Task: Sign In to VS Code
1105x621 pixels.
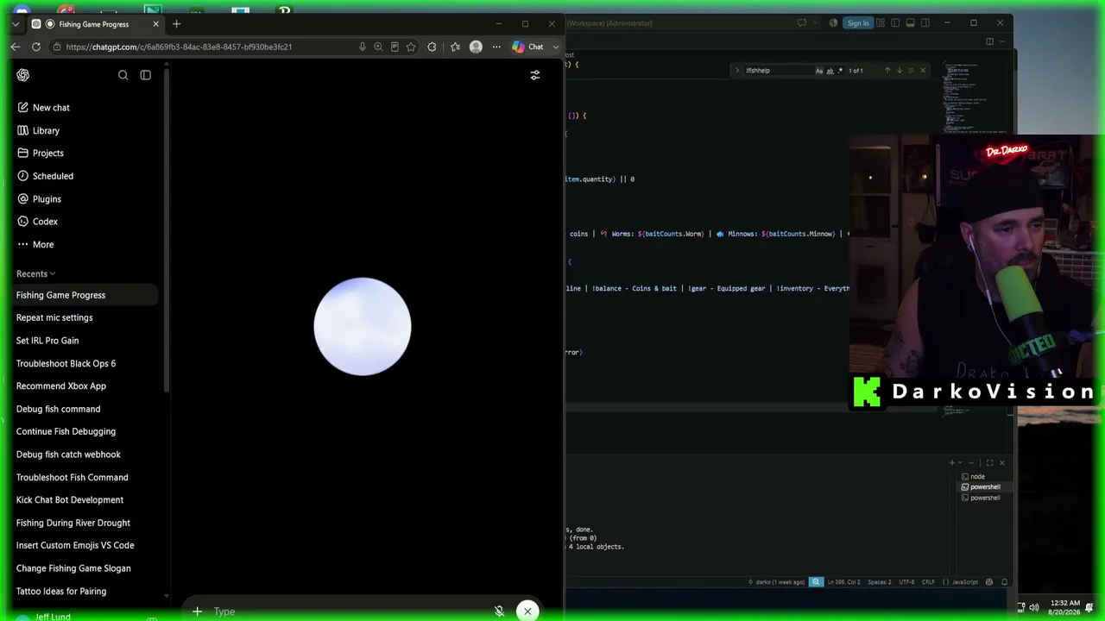Action: (857, 23)
